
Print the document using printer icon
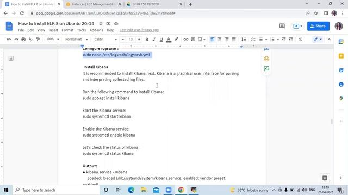click(x=23, y=40)
